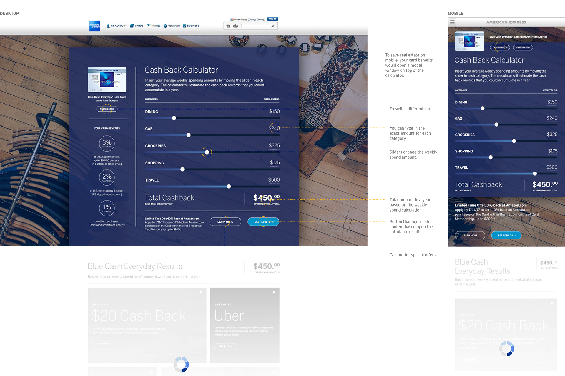Click the desktop Dining $150 amount field
565x376 pixels.
(274, 111)
